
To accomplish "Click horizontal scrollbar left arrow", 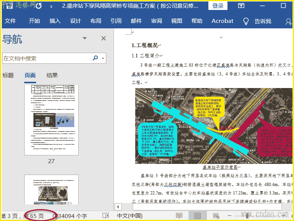I will tap(118, 207).
